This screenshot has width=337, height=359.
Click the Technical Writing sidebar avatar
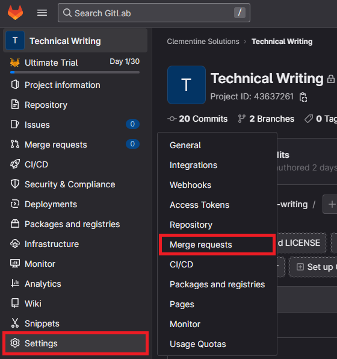[x=15, y=40]
